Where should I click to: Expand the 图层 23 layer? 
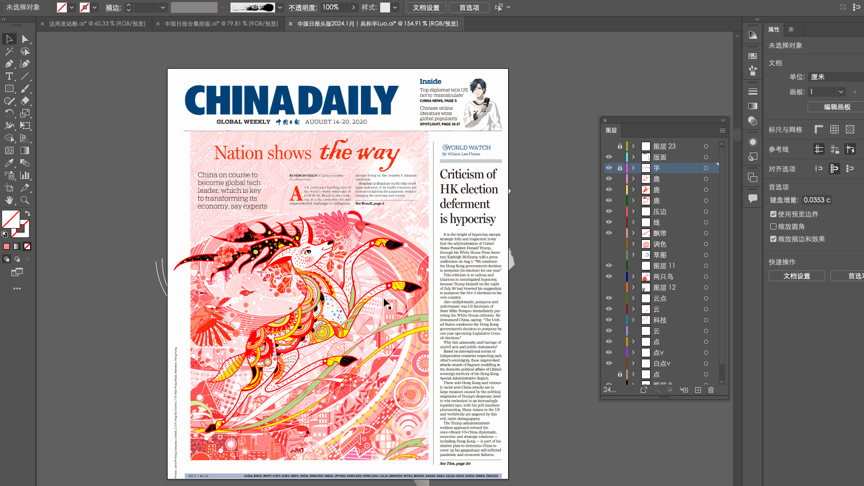point(633,146)
